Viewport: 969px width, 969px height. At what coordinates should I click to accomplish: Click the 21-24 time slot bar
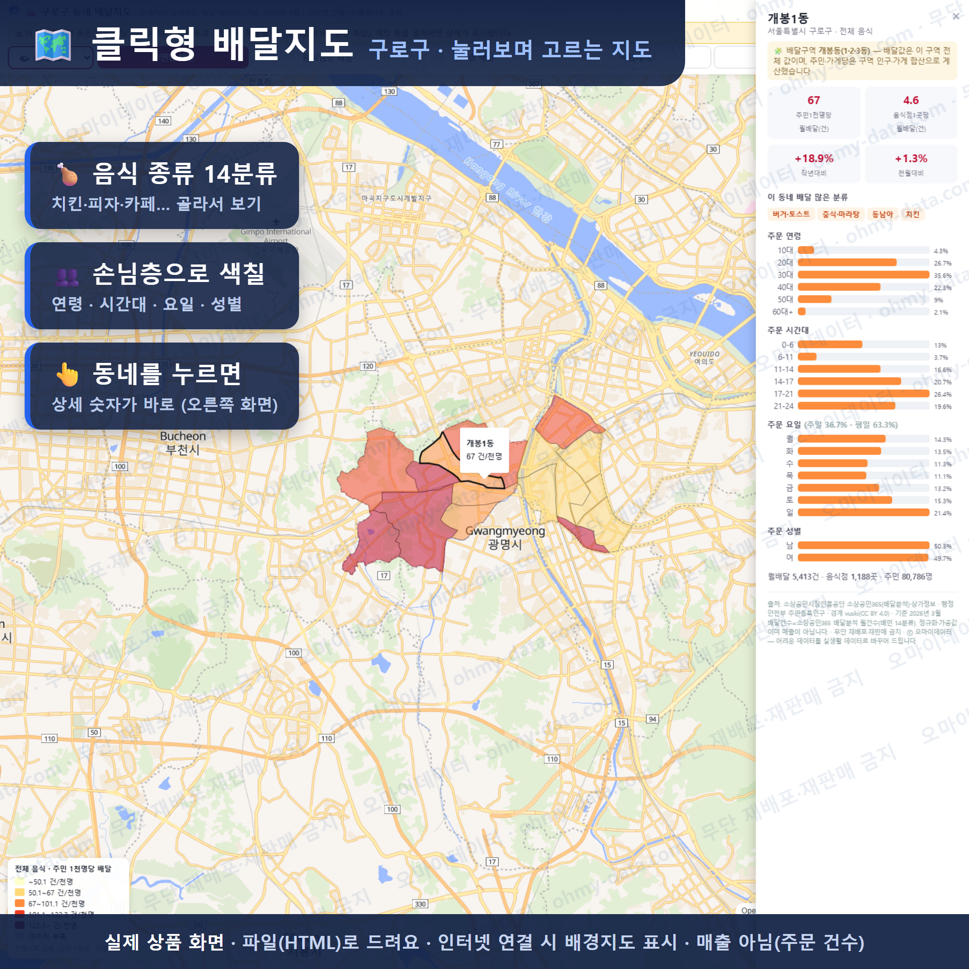click(863, 406)
